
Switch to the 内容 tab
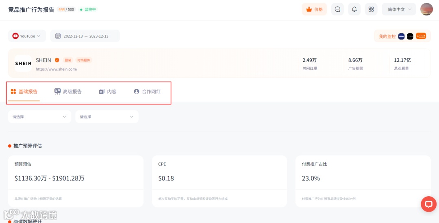point(108,92)
